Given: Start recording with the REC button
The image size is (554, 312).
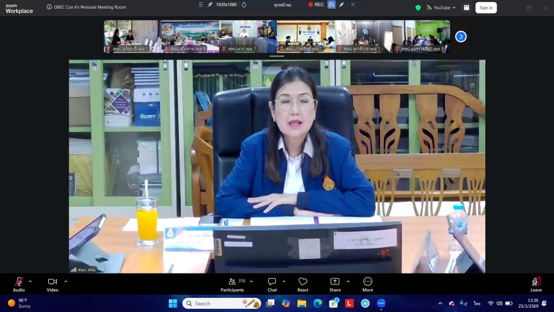Looking at the screenshot, I should [316, 4].
